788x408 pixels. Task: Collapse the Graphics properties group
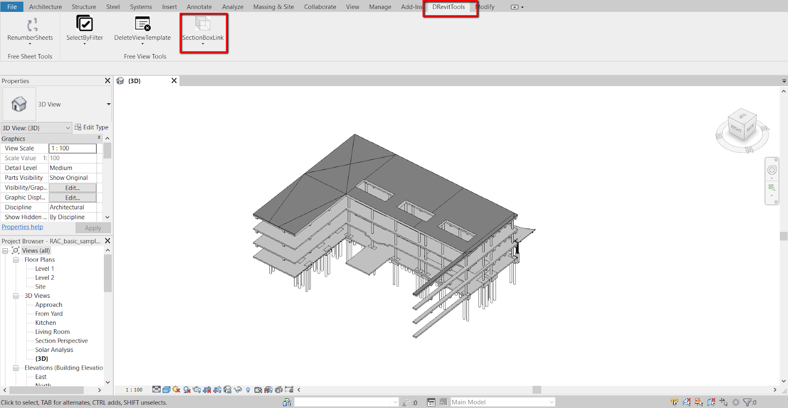tap(99, 138)
